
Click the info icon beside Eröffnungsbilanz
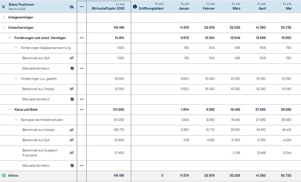135,7
